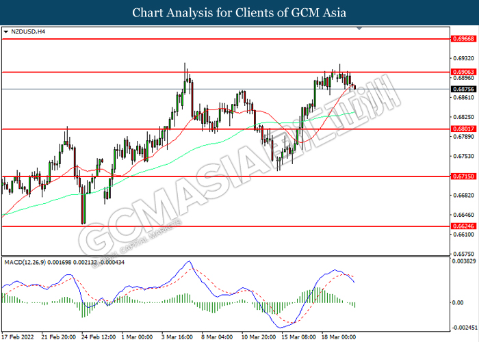Select the NZDUSD,H4 chart title
The height and width of the screenshot is (342, 479).
(28, 31)
